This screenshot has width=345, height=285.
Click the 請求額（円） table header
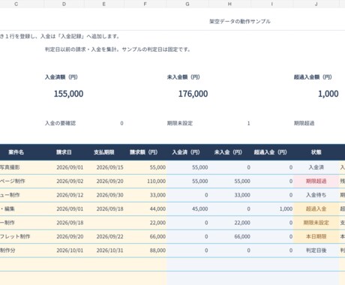click(x=143, y=152)
